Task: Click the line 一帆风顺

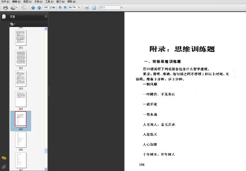Action: 150,84
